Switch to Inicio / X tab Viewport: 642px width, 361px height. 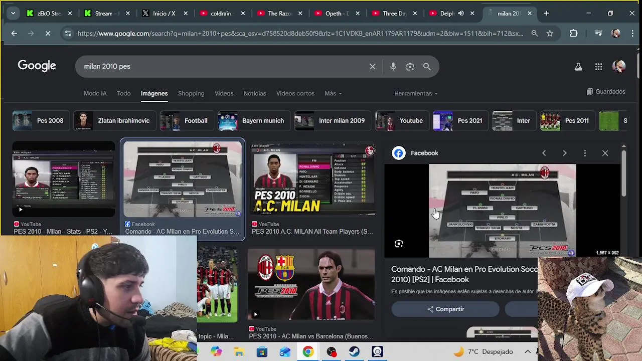165,13
